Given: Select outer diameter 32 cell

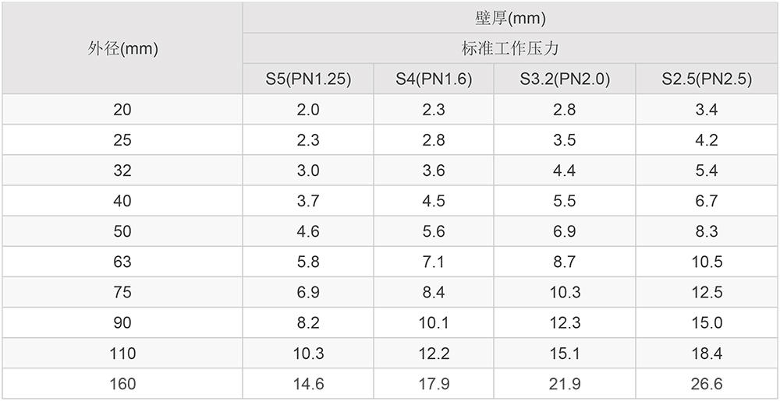Looking at the screenshot, I should point(122,171).
